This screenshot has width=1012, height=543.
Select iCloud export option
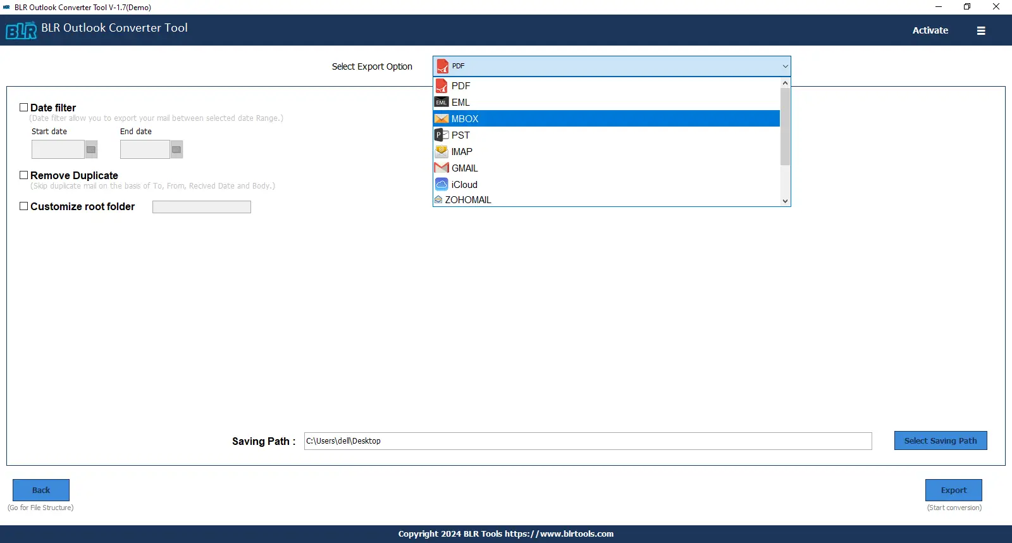click(x=607, y=184)
